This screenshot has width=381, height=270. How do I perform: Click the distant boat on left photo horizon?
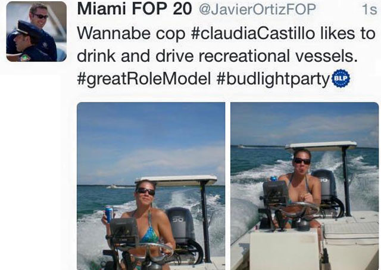(113, 187)
